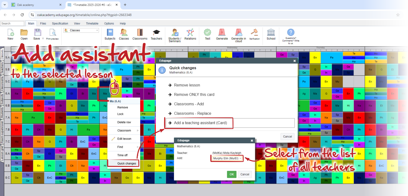The width and height of the screenshot is (408, 196).
Task: Open the Timetable ribbon tab
Action: [x=92, y=23]
